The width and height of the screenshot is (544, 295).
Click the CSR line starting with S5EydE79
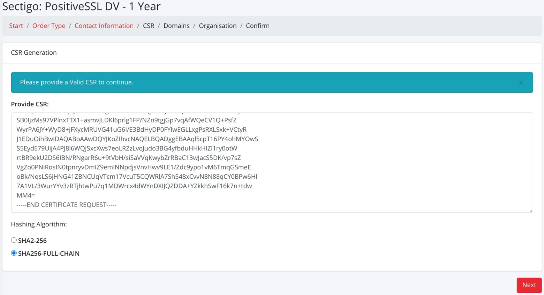[127, 148]
